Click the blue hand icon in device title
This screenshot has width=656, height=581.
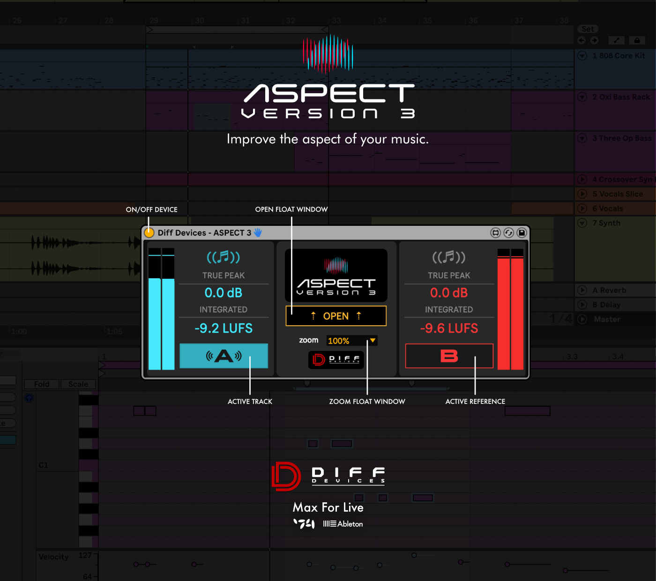(x=258, y=232)
